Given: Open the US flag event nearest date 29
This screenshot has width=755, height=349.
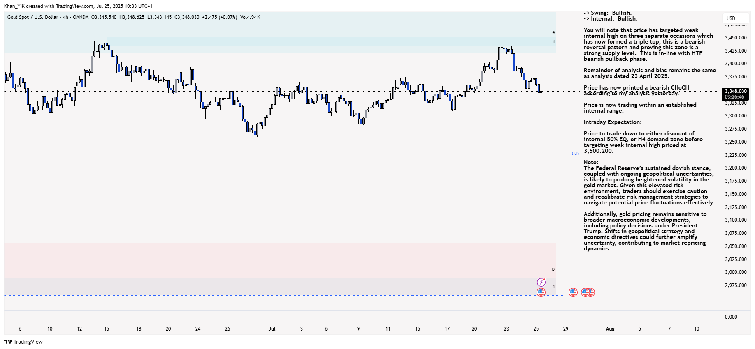Looking at the screenshot, I should (x=573, y=292).
